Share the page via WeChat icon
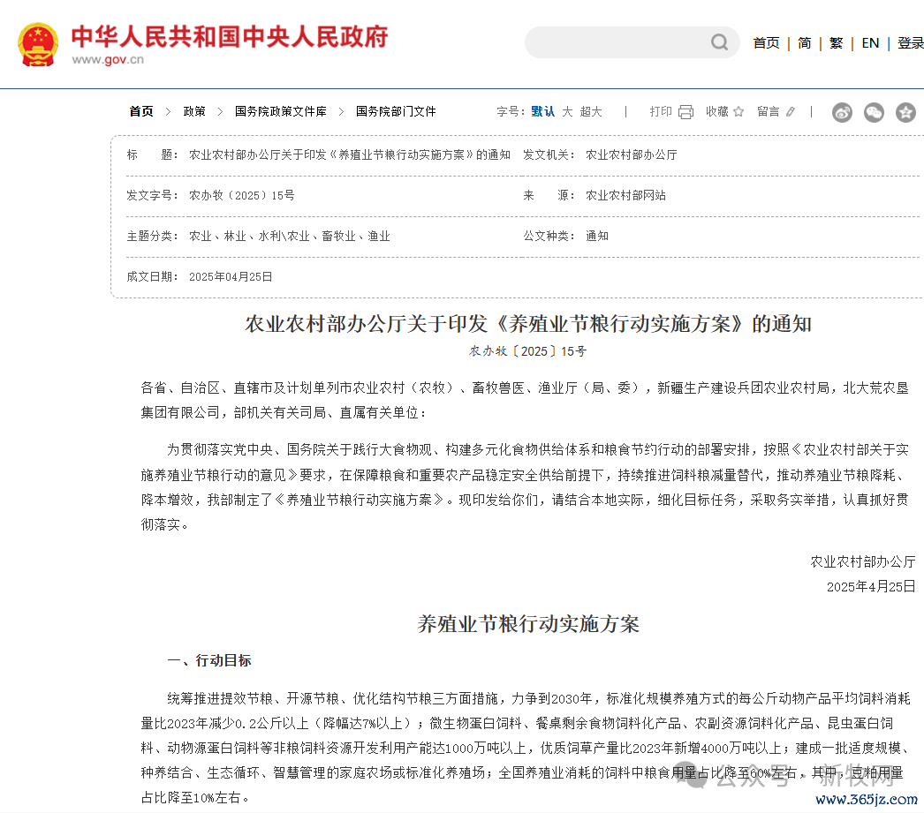Screen dimensions: 924x813 874,112
